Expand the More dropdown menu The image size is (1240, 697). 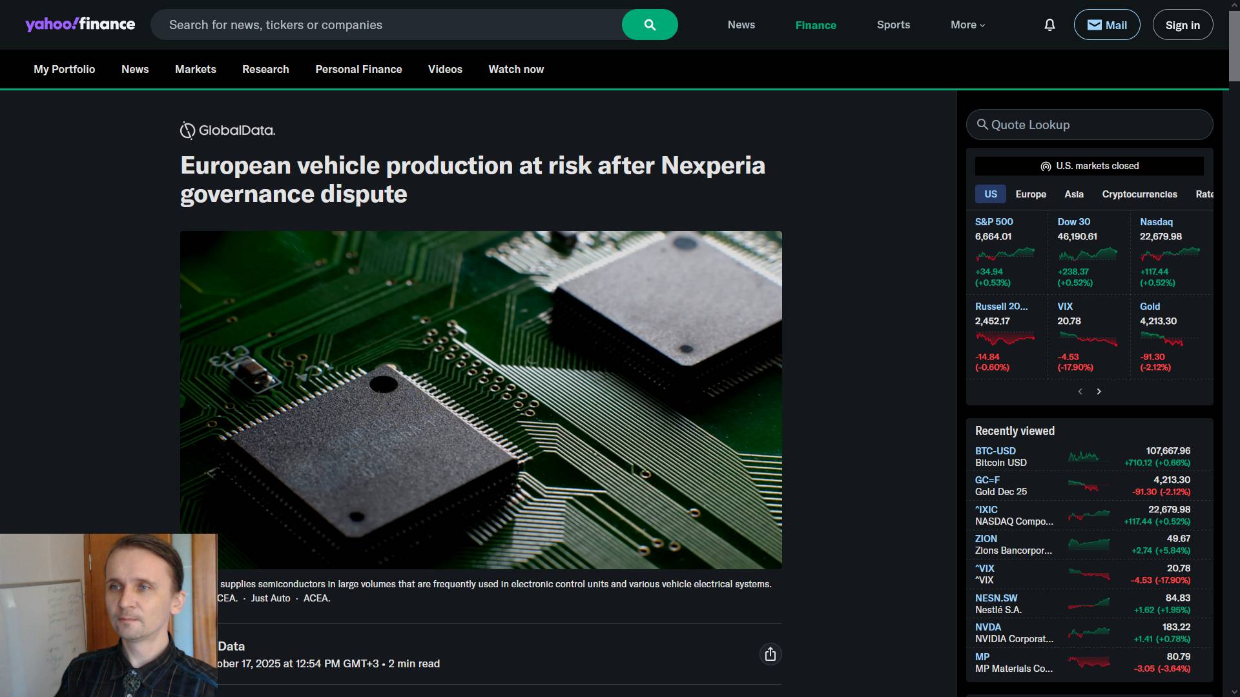click(967, 25)
